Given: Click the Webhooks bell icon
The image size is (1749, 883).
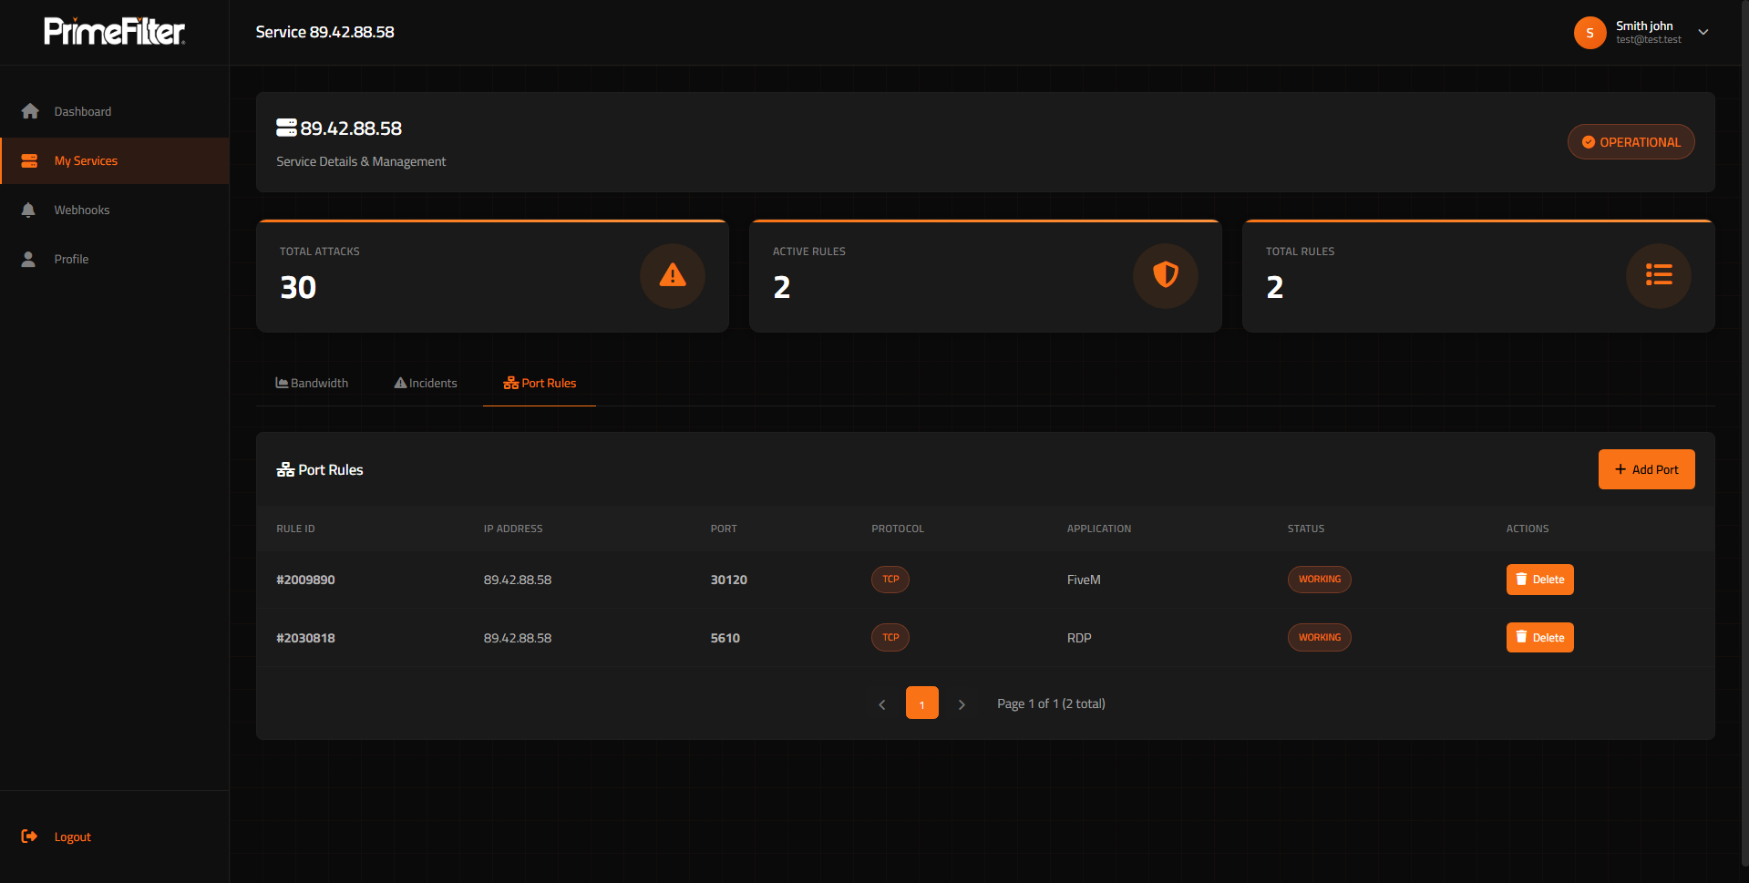Looking at the screenshot, I should click(x=28, y=210).
